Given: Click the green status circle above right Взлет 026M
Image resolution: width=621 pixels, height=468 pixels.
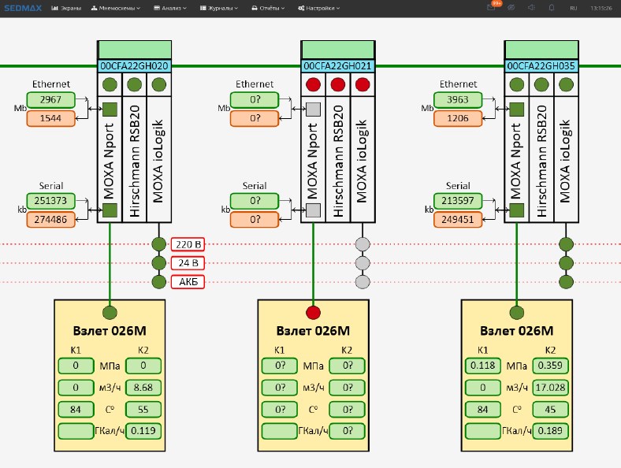Looking at the screenshot, I should (517, 312).
